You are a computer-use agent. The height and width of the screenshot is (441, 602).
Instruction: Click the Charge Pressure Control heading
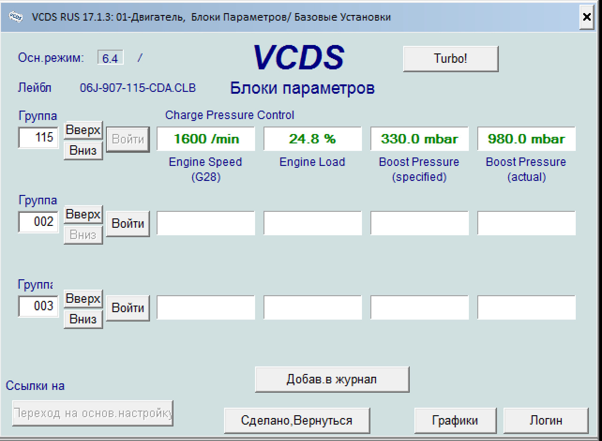coord(230,115)
